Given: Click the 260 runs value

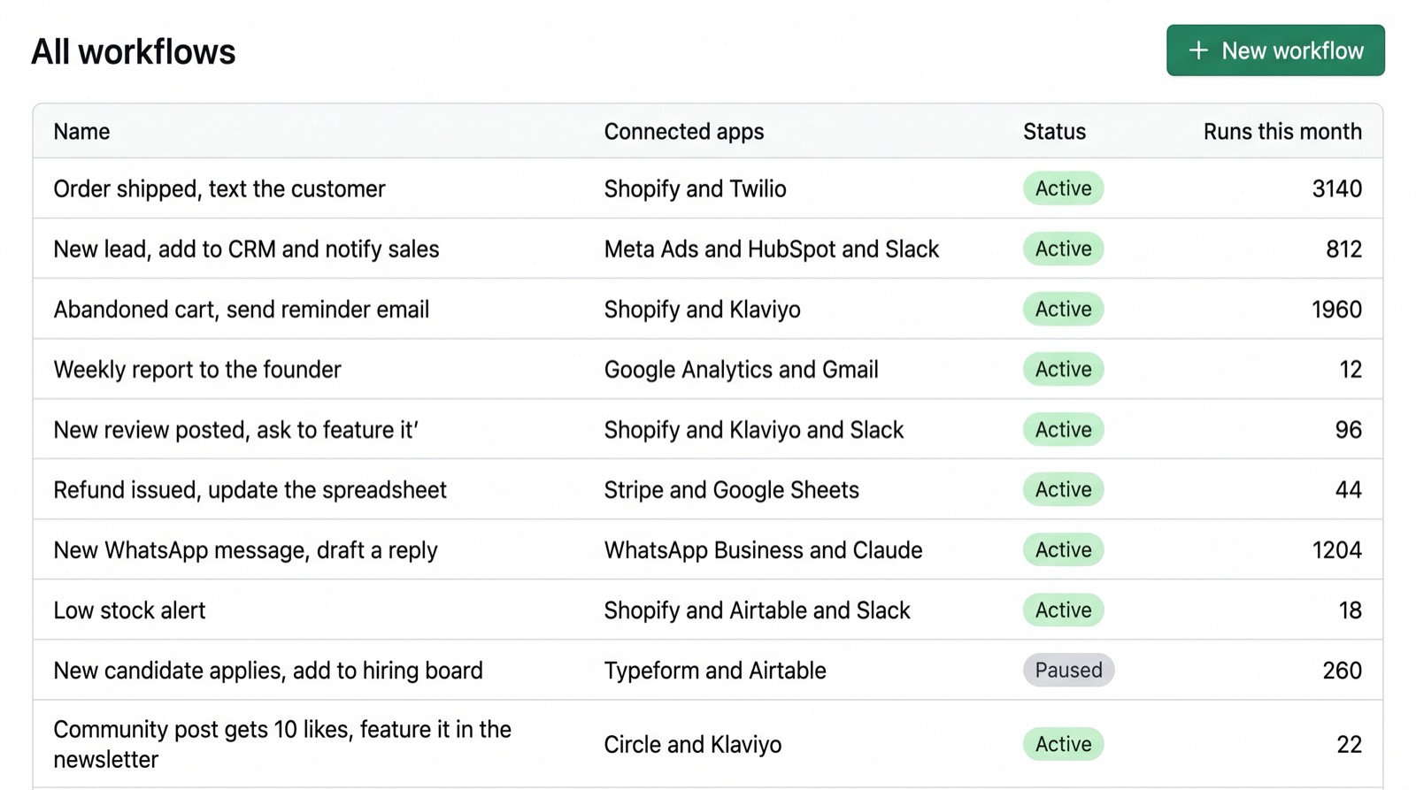Looking at the screenshot, I should coord(1342,670).
